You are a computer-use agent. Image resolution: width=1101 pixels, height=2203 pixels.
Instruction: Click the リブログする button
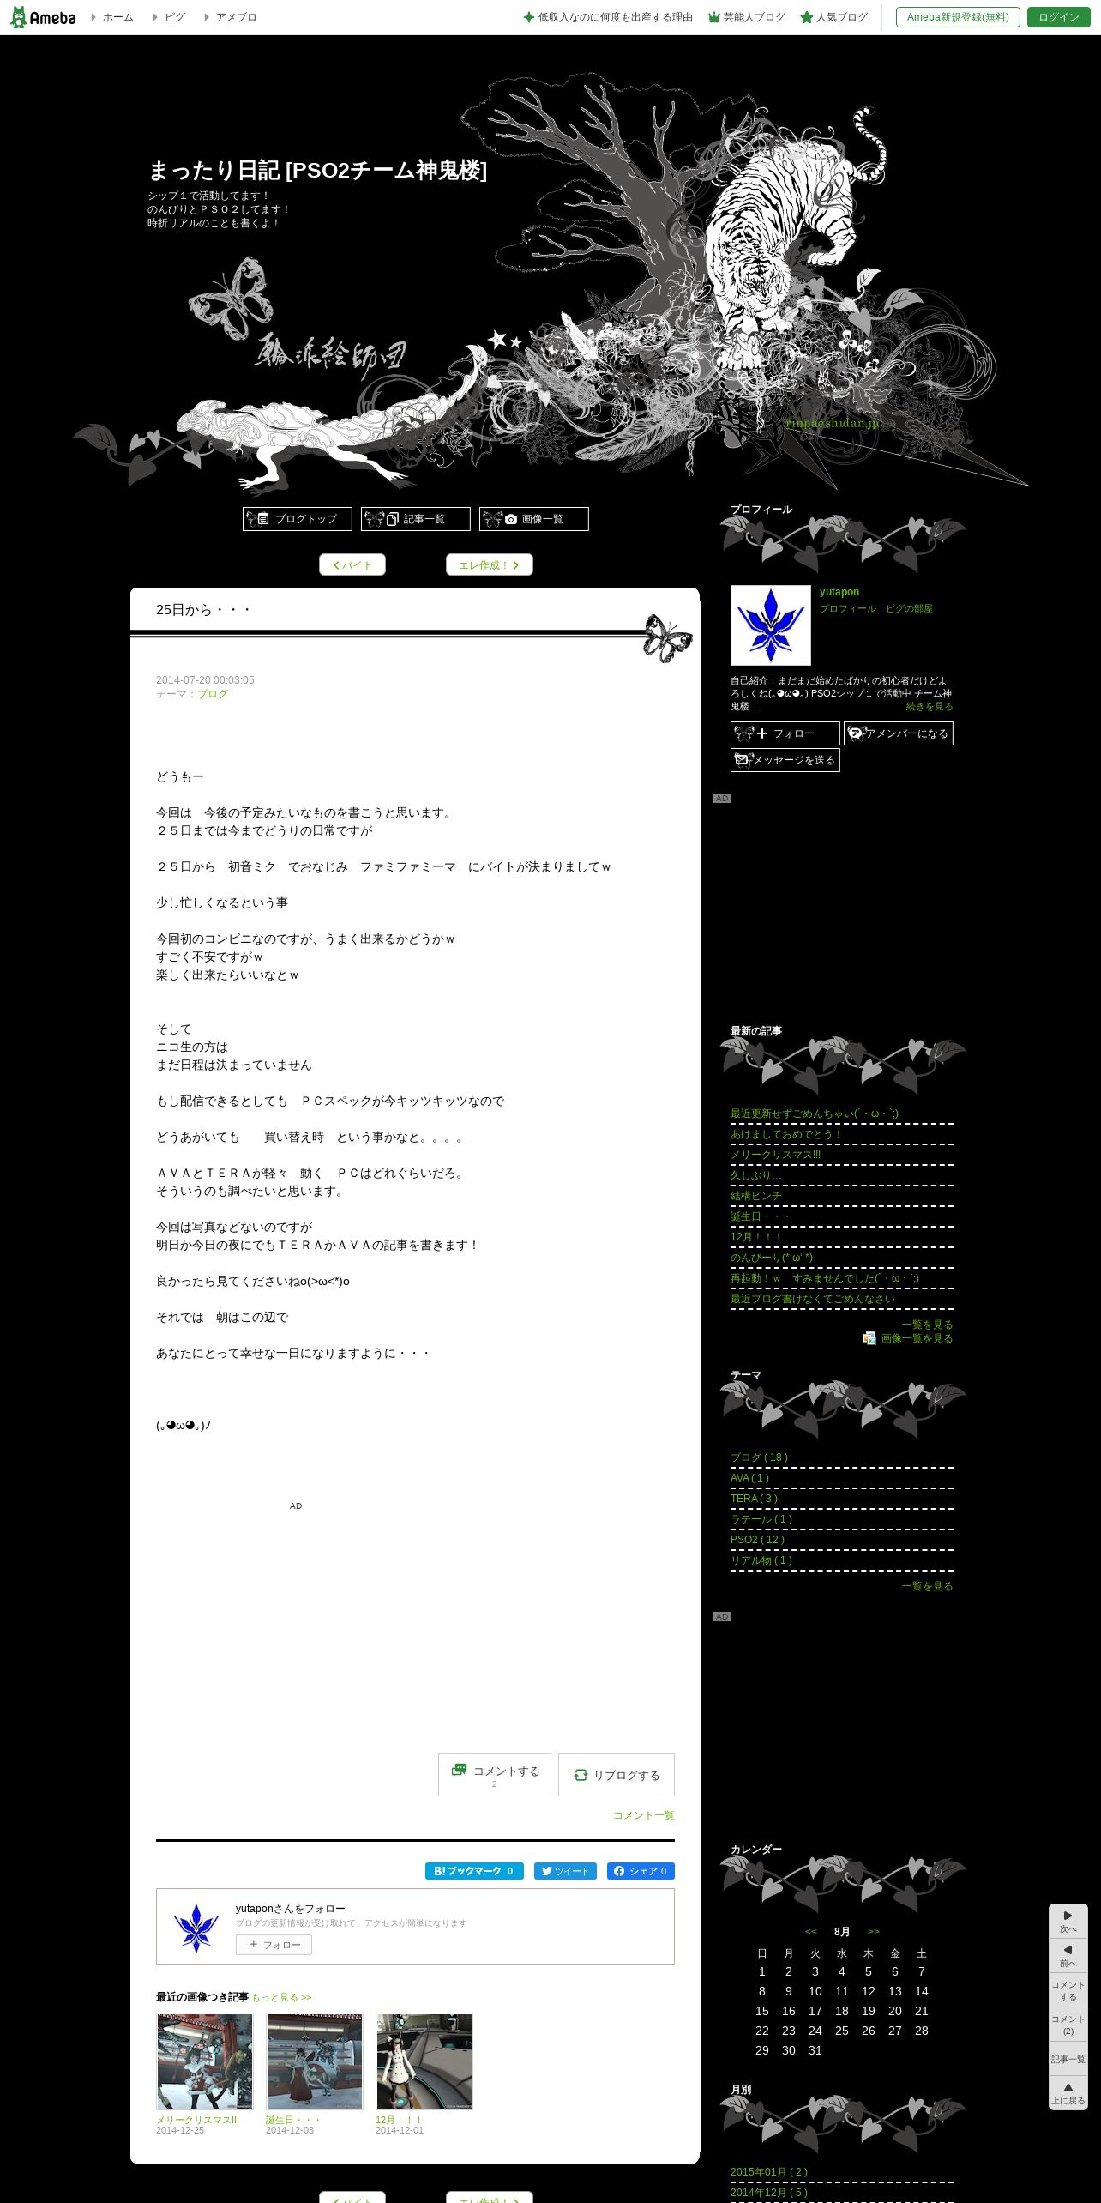point(617,1775)
